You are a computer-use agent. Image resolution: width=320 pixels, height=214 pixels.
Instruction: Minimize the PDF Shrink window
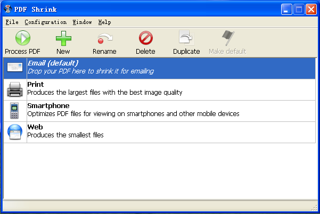(286, 10)
